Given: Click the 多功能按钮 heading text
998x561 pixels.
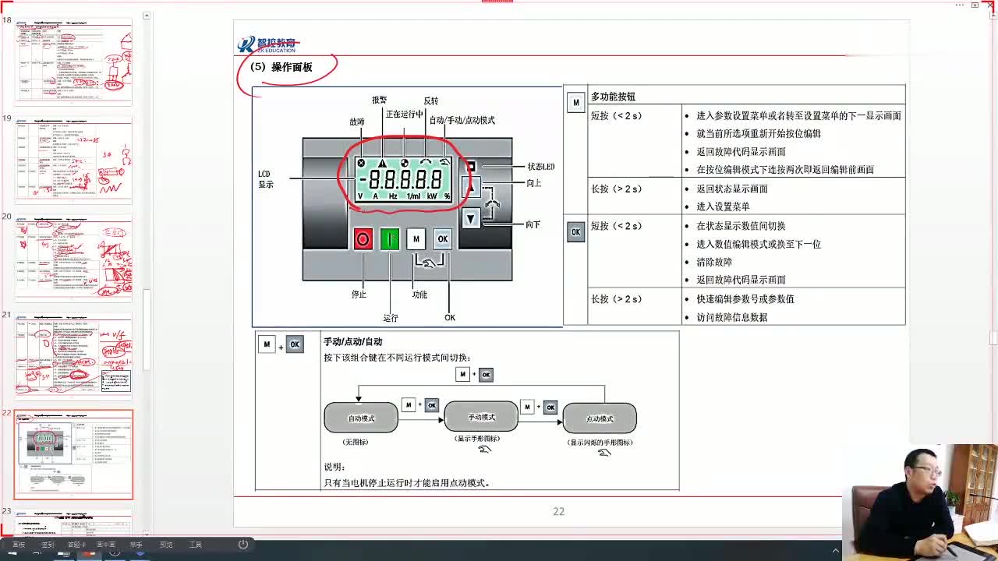Looking at the screenshot, I should tap(613, 97).
